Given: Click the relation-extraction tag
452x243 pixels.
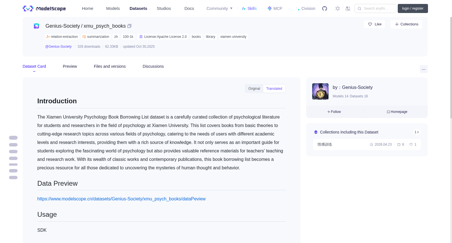Looking at the screenshot, I should [x=62, y=37].
